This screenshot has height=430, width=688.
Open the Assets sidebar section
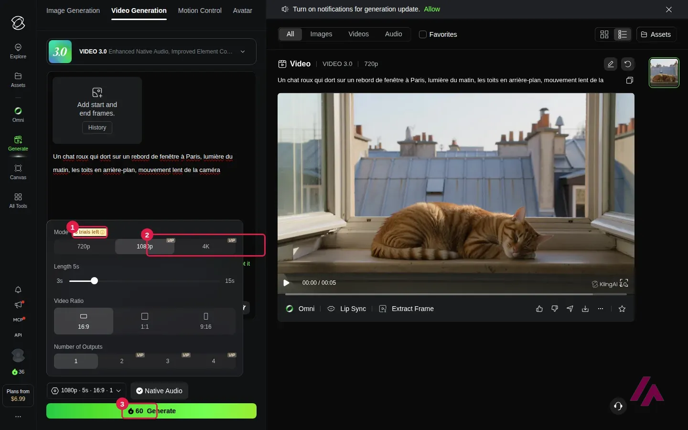[x=18, y=80]
